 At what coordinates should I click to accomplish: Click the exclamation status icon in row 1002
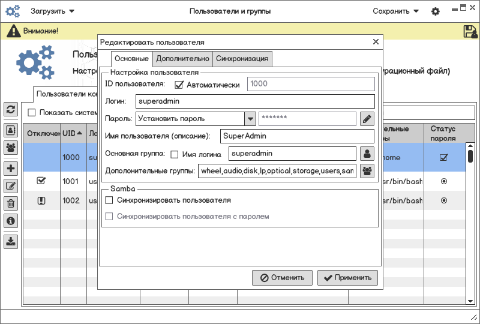(x=41, y=200)
